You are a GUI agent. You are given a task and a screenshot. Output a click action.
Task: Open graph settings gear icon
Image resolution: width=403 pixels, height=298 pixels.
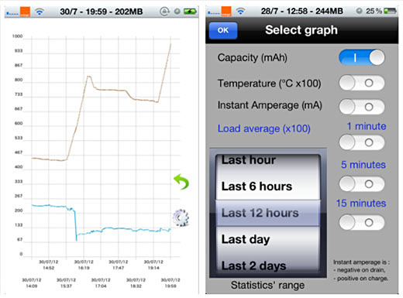point(181,218)
